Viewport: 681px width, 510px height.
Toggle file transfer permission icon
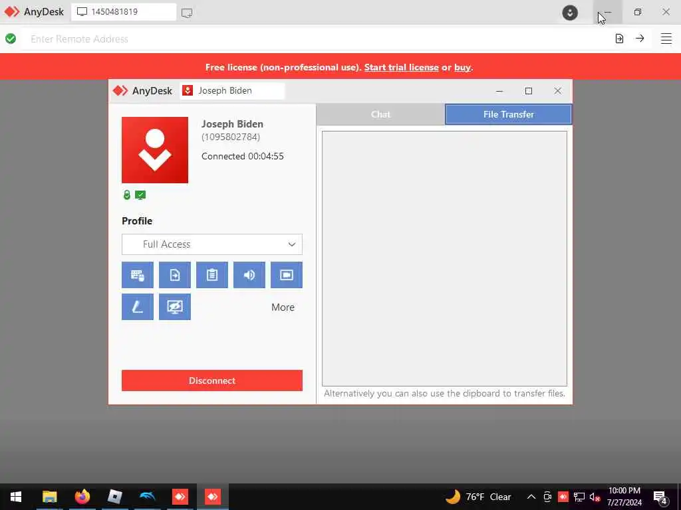click(175, 275)
